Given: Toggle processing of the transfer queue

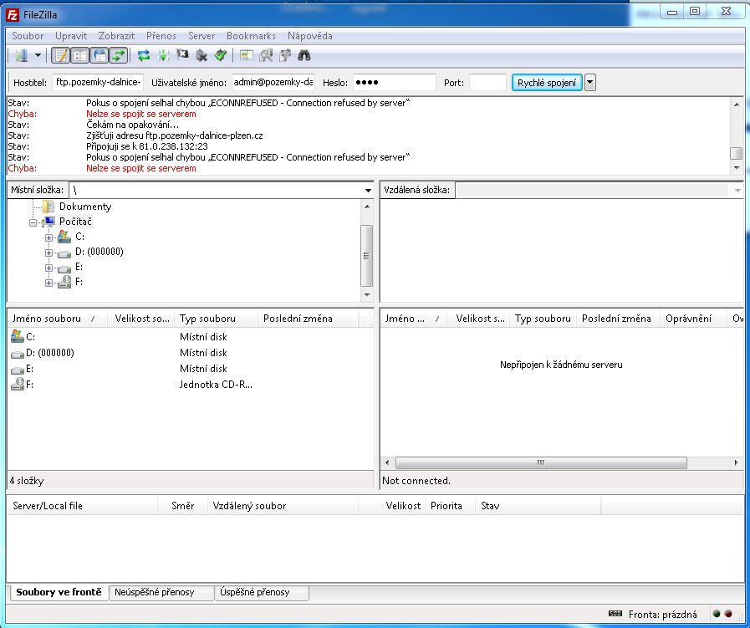Looking at the screenshot, I should coord(163,55).
